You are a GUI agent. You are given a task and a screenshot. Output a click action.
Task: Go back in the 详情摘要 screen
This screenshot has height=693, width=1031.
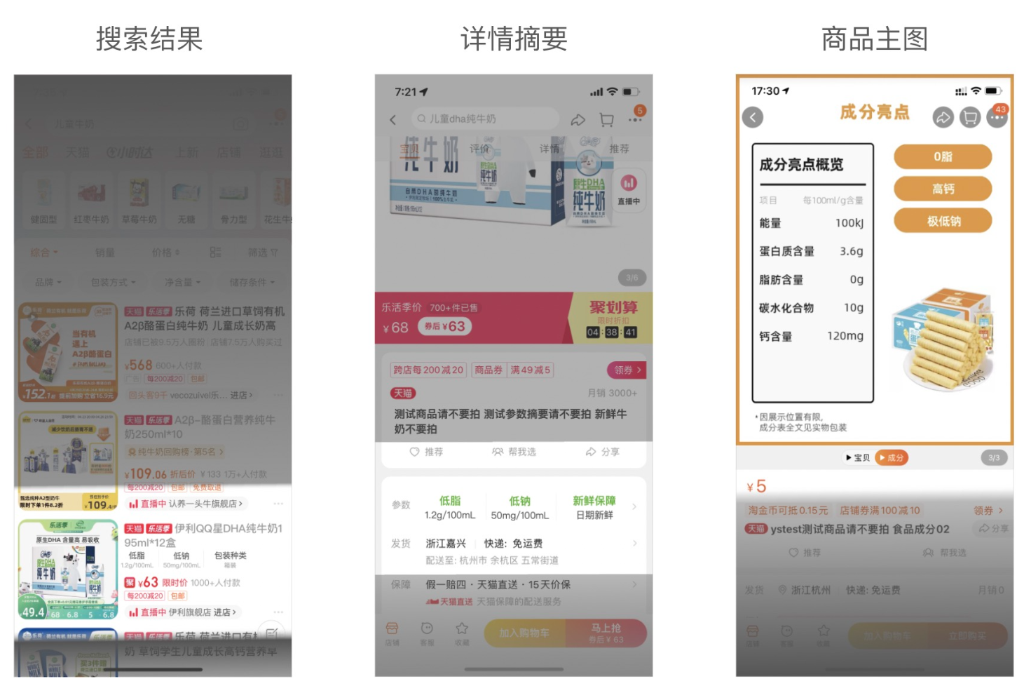[x=393, y=119]
